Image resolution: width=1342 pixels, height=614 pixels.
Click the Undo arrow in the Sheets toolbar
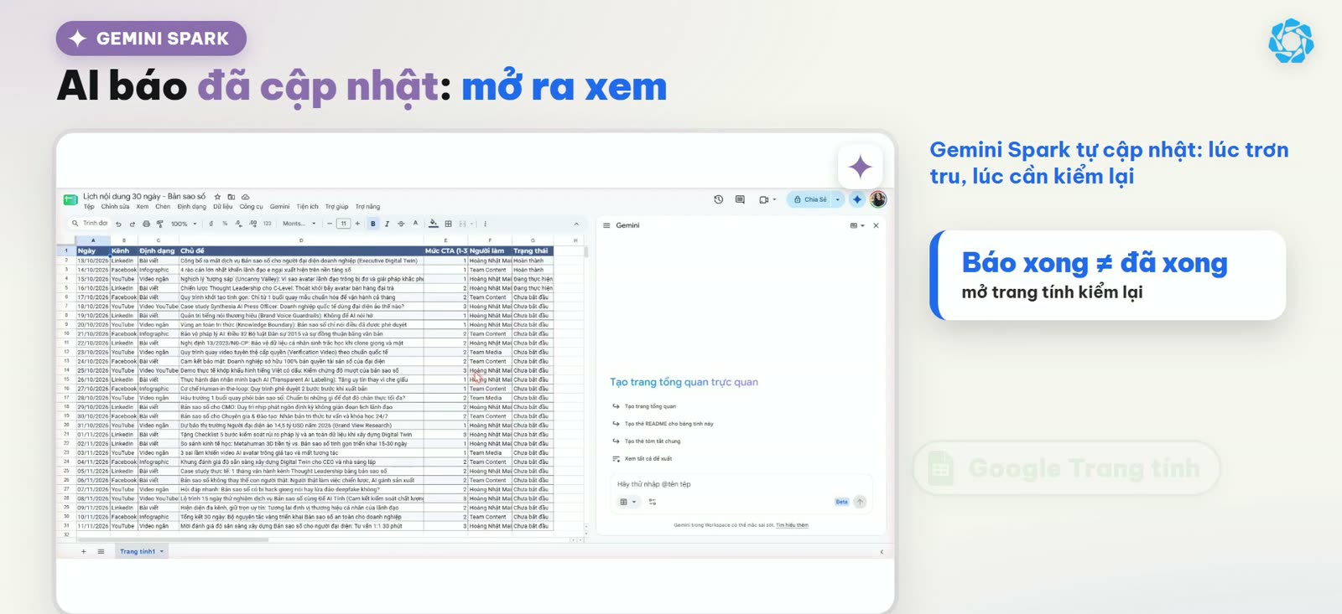click(x=119, y=224)
